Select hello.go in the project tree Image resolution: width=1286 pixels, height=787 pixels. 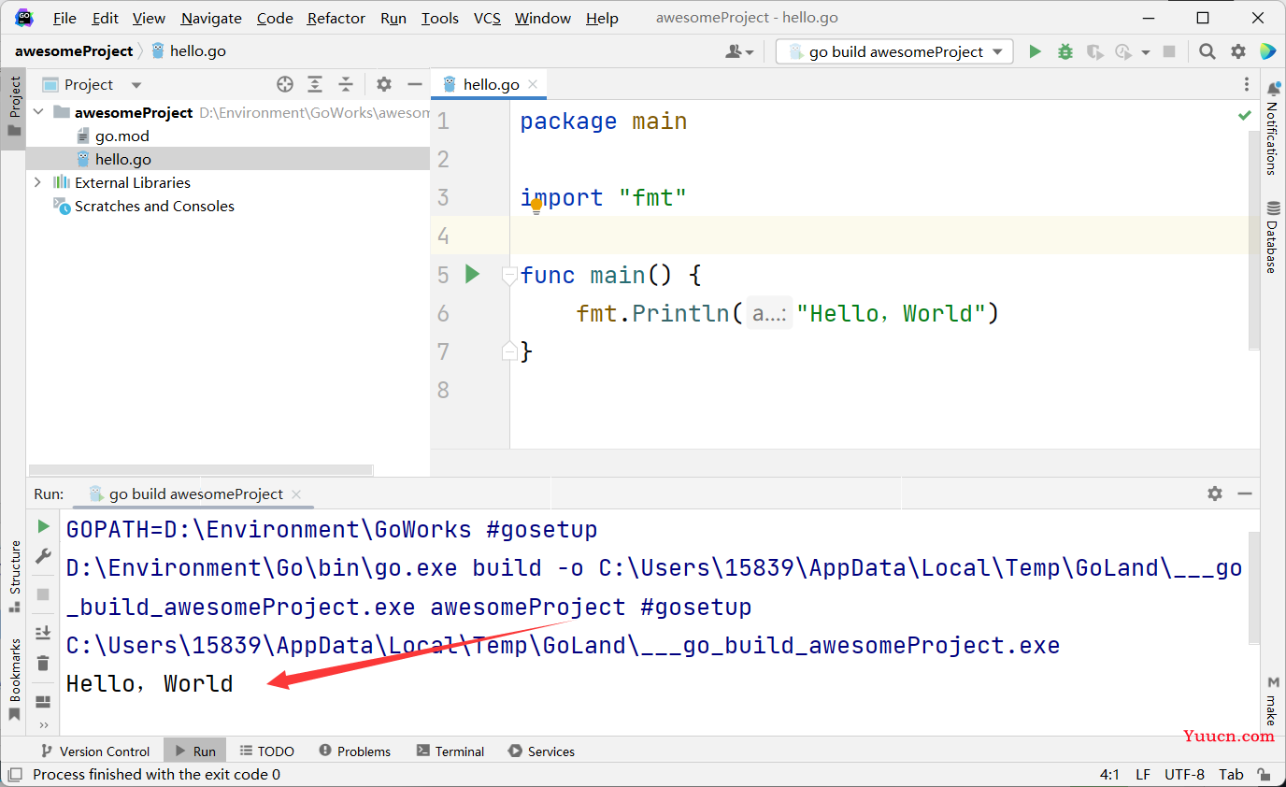[x=228, y=159]
